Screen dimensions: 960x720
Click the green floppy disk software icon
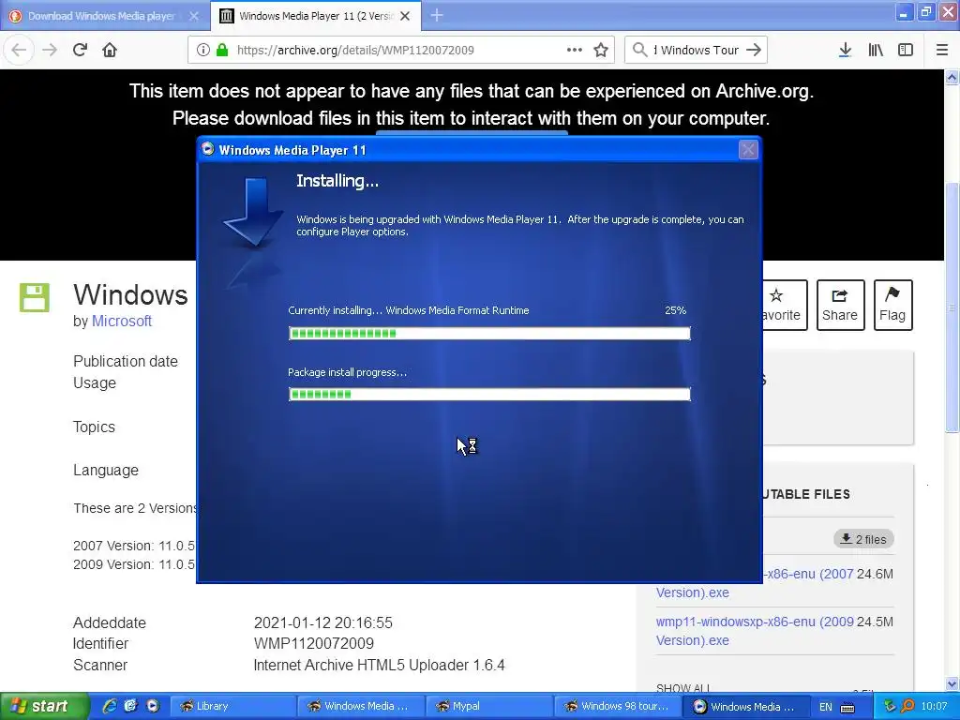coord(35,297)
